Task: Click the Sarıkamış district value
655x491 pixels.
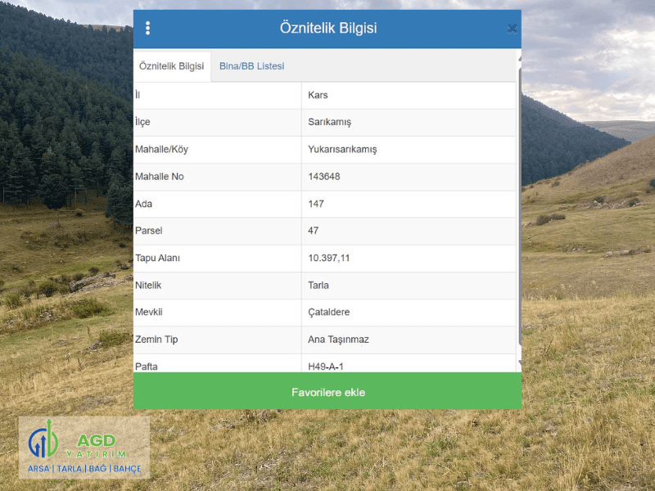Action: point(329,122)
